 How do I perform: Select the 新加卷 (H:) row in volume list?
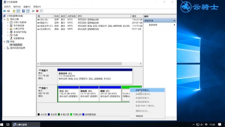click(x=90, y=29)
